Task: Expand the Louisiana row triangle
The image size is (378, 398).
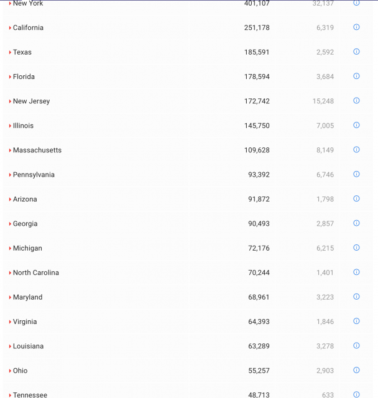Action: [x=10, y=346]
